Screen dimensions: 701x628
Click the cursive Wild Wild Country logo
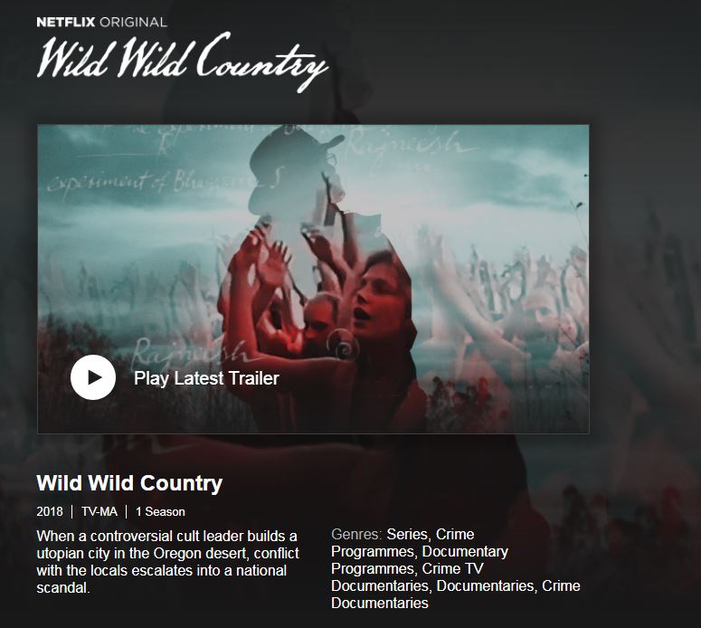(183, 62)
